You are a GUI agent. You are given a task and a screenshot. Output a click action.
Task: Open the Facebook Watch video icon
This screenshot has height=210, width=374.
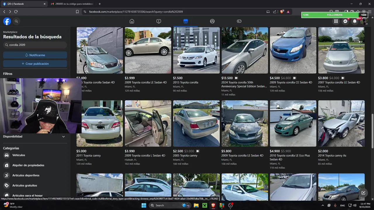point(159,21)
